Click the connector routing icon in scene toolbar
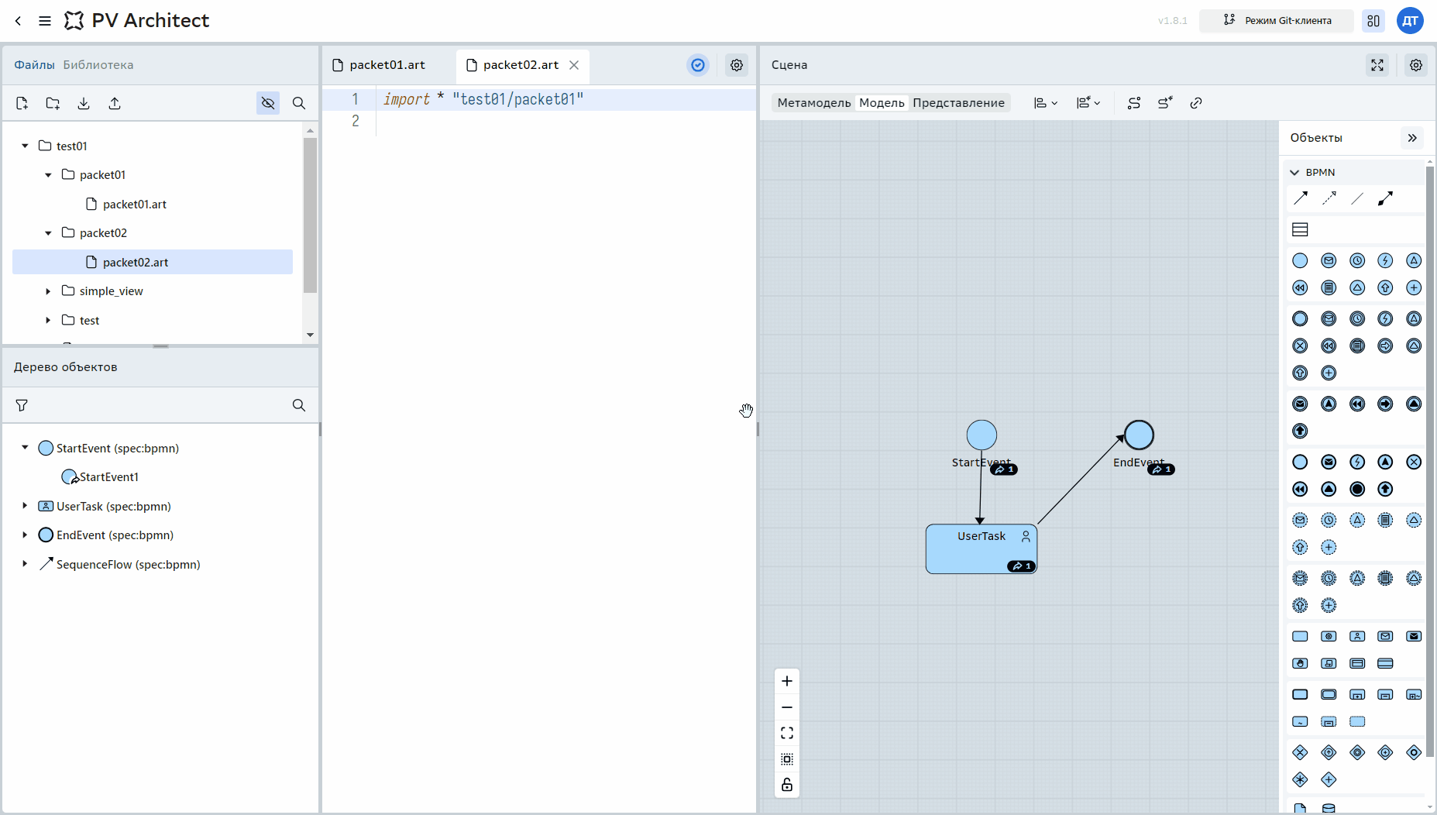 pos(1134,103)
